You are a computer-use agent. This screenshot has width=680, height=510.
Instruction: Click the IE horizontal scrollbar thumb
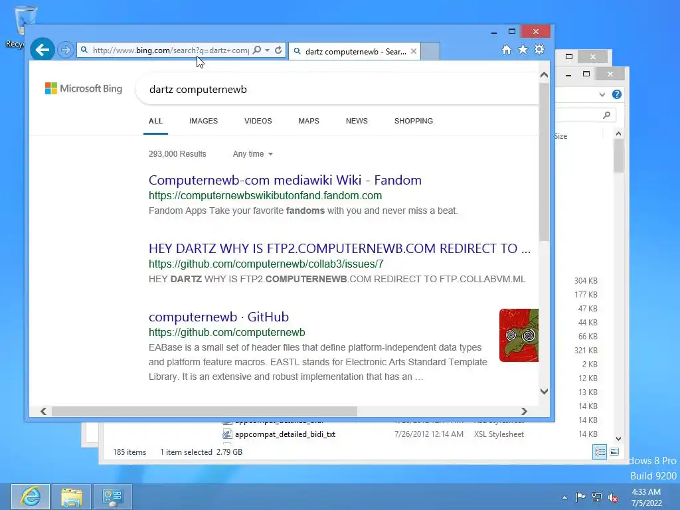205,411
